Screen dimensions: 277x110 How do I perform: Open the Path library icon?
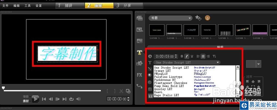139,86
